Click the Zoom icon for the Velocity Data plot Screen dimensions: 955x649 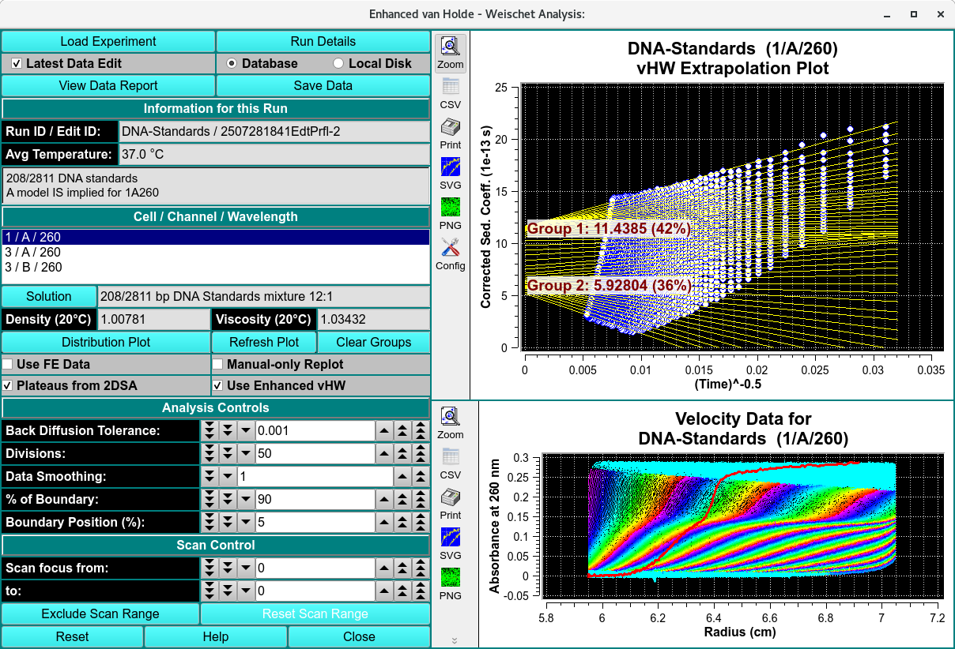(451, 422)
